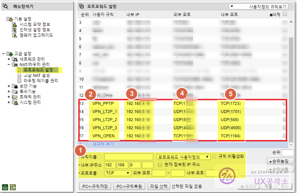Click the 보안 기능 lock folder icon
This screenshot has height=193, width=297.
(15, 86)
